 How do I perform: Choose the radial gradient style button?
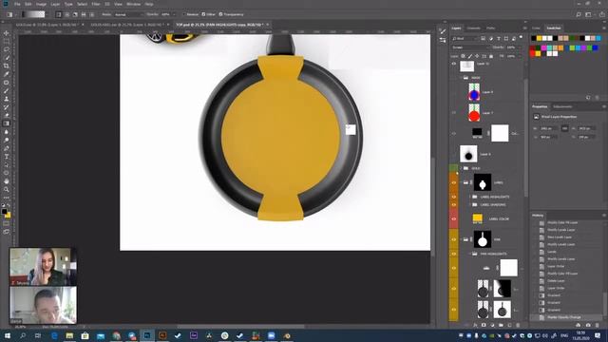click(67, 14)
